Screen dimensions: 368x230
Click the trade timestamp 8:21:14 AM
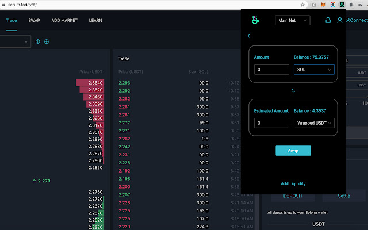coord(241,203)
